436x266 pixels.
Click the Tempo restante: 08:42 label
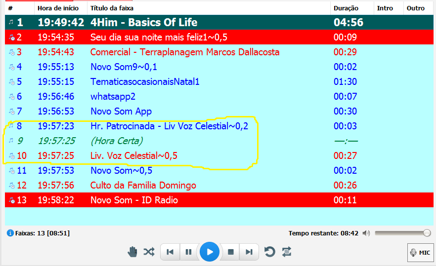(323, 233)
